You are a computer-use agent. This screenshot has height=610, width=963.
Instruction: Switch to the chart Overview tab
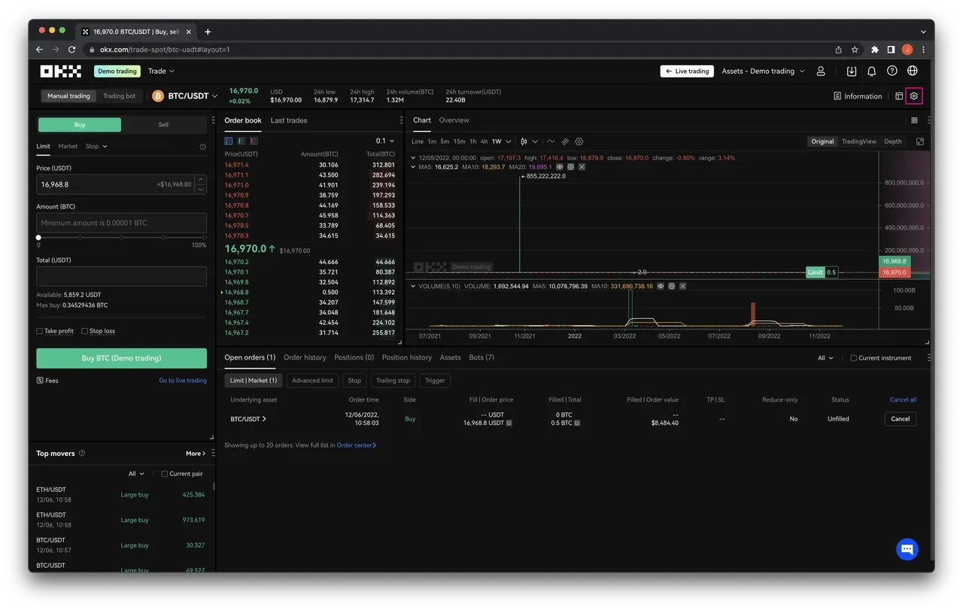point(454,120)
